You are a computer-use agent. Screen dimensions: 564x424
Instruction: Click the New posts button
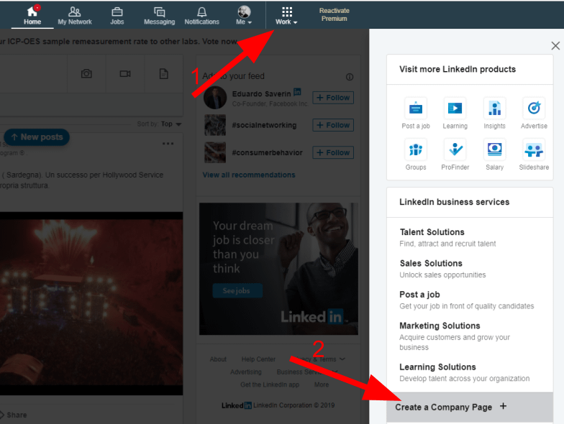37,137
